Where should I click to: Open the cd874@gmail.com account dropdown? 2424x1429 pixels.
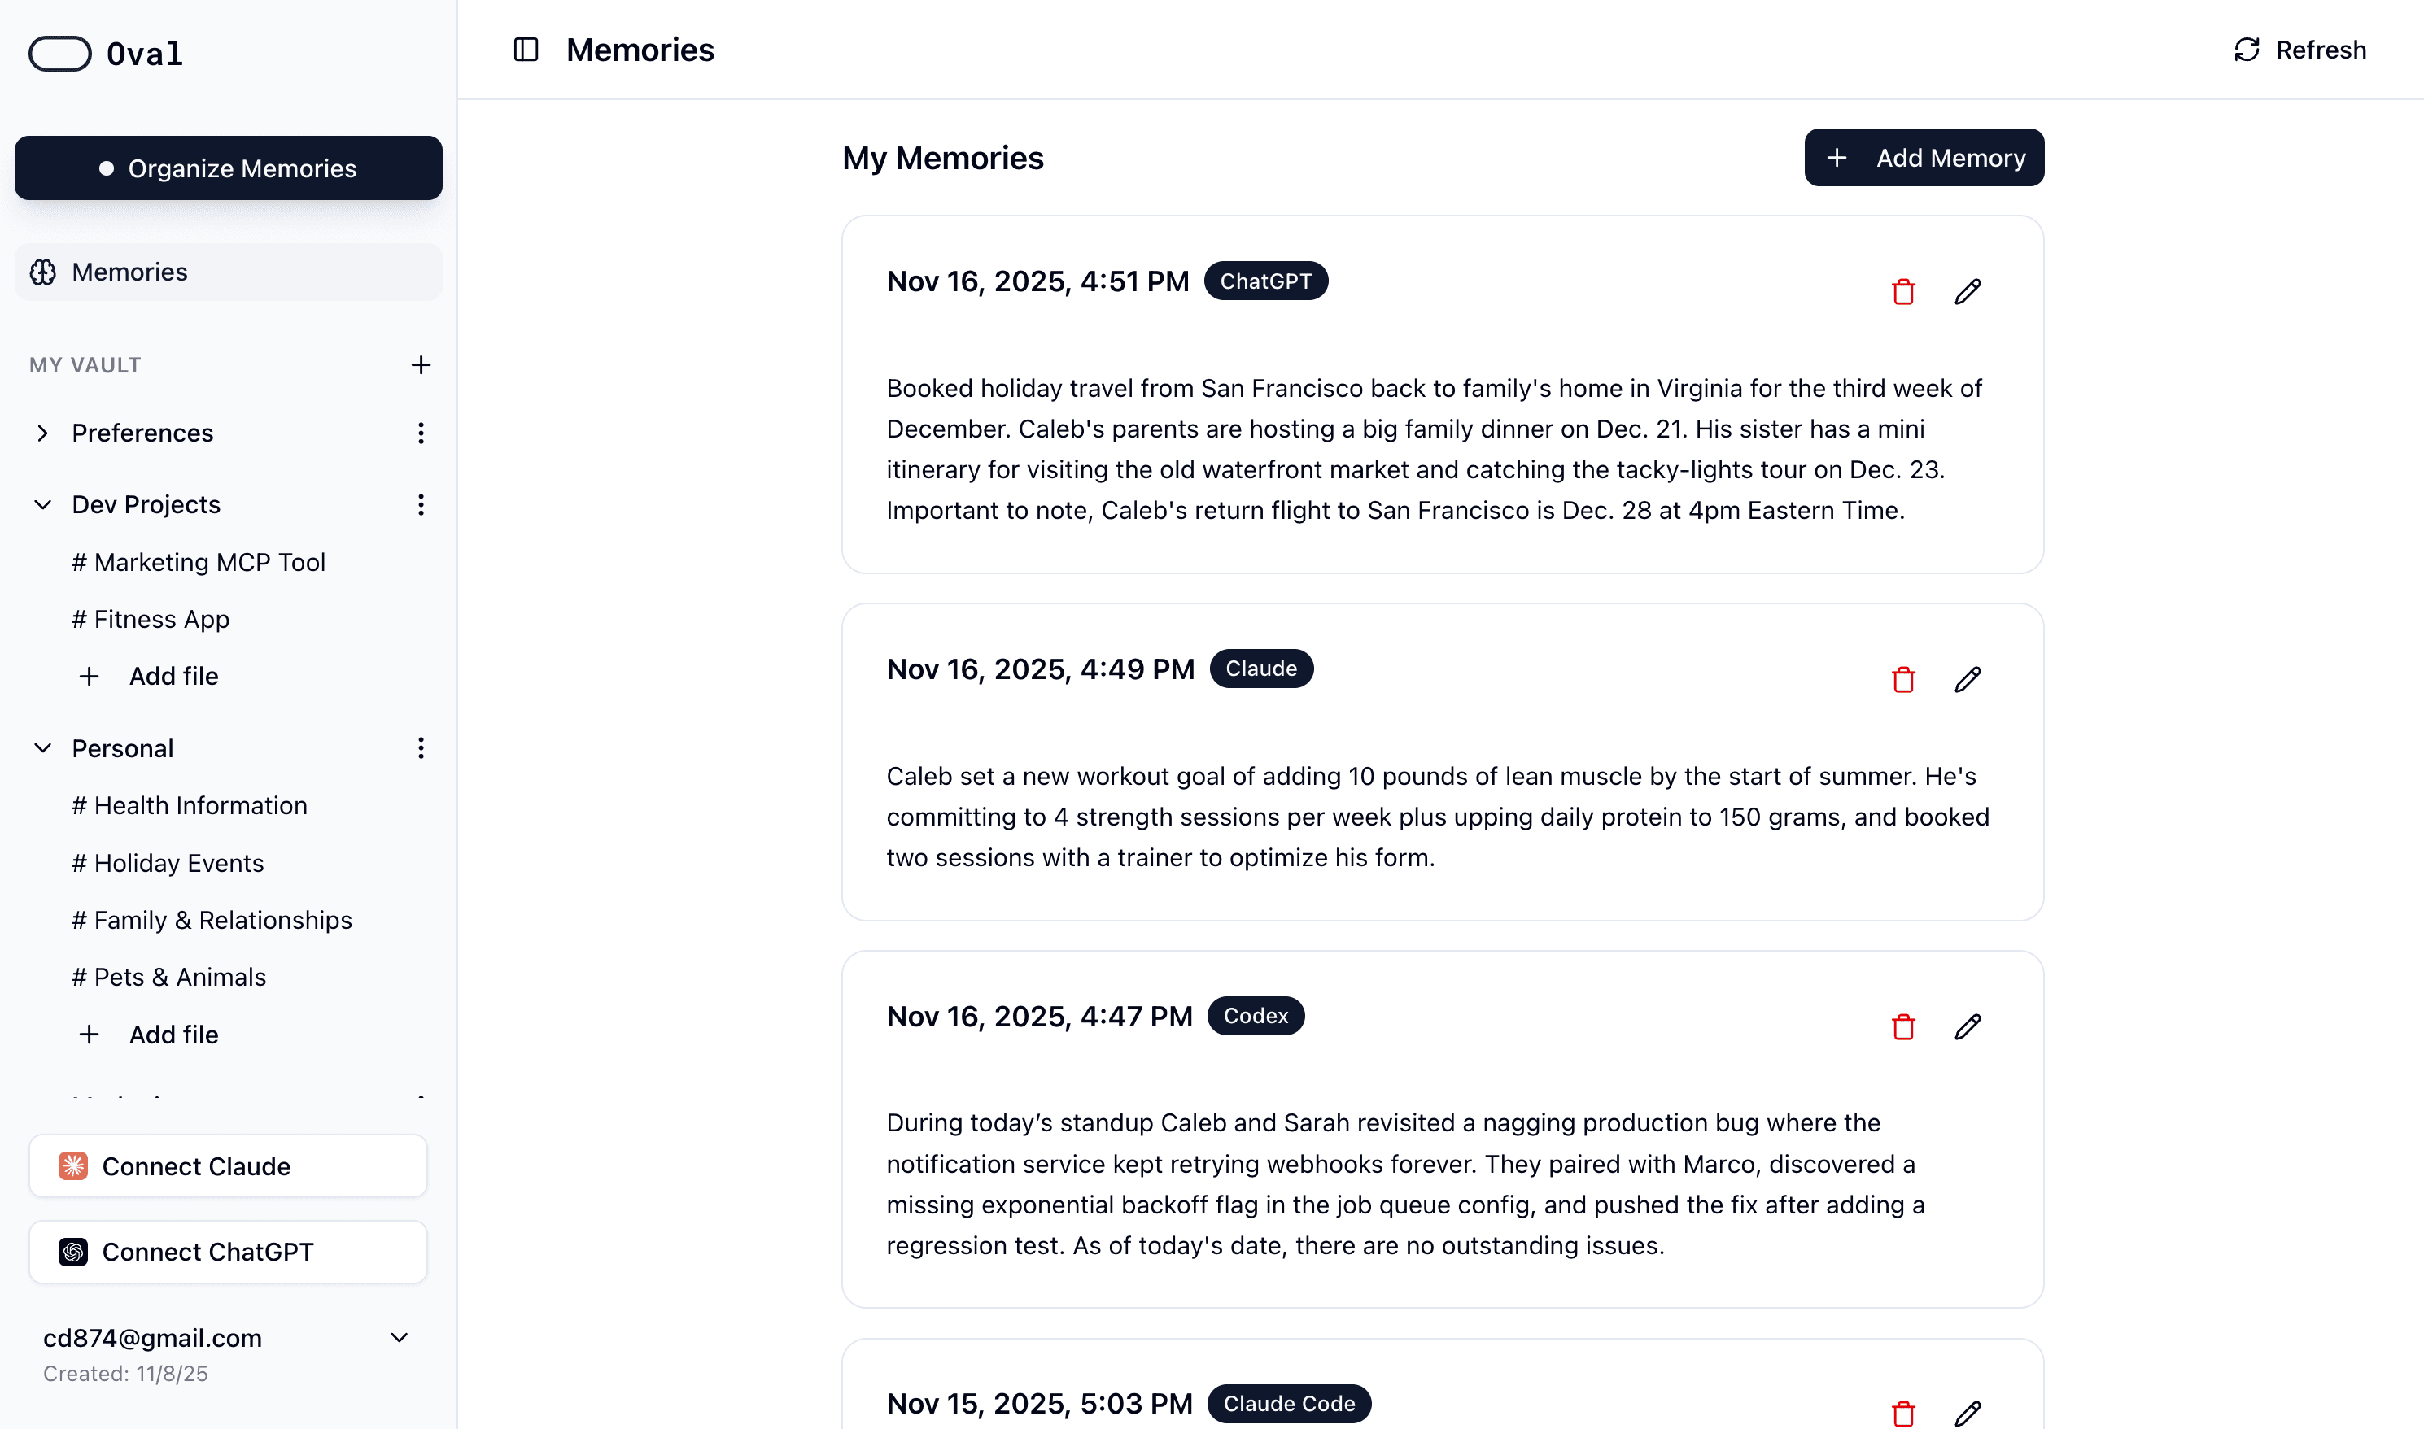click(399, 1338)
